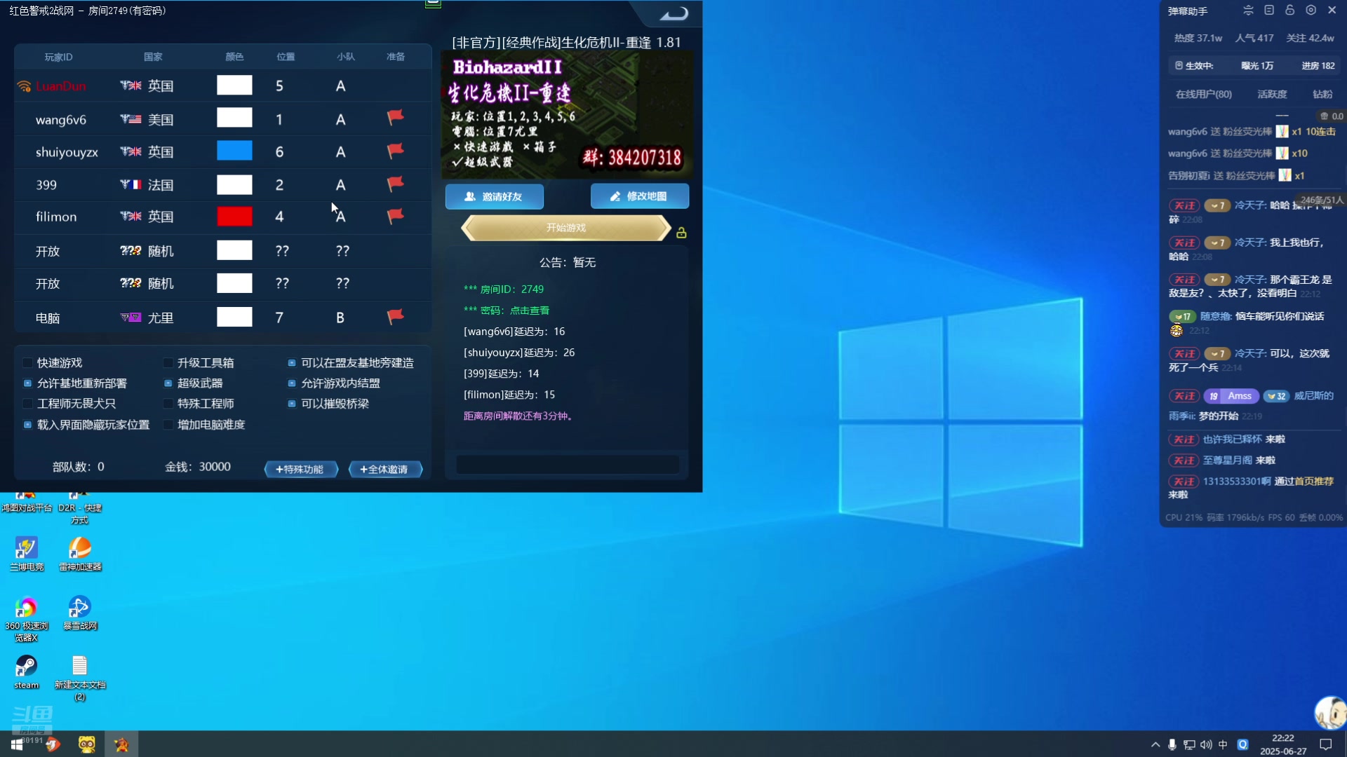The image size is (1347, 757).
Task: Click the Windows Start button
Action: pos(17,744)
